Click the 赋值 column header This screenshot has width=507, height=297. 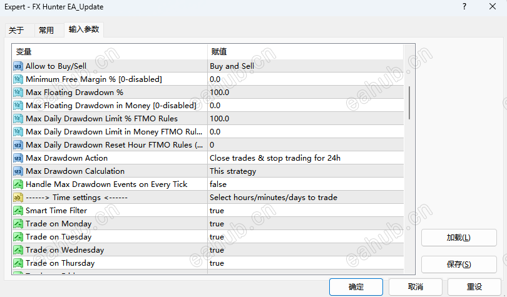[305, 52]
